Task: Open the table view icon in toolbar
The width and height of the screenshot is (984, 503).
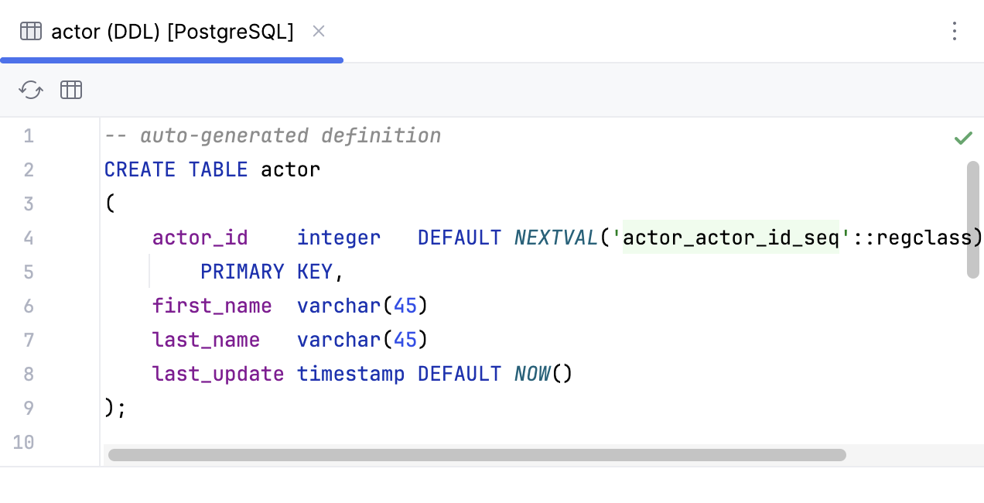Action: tap(71, 90)
